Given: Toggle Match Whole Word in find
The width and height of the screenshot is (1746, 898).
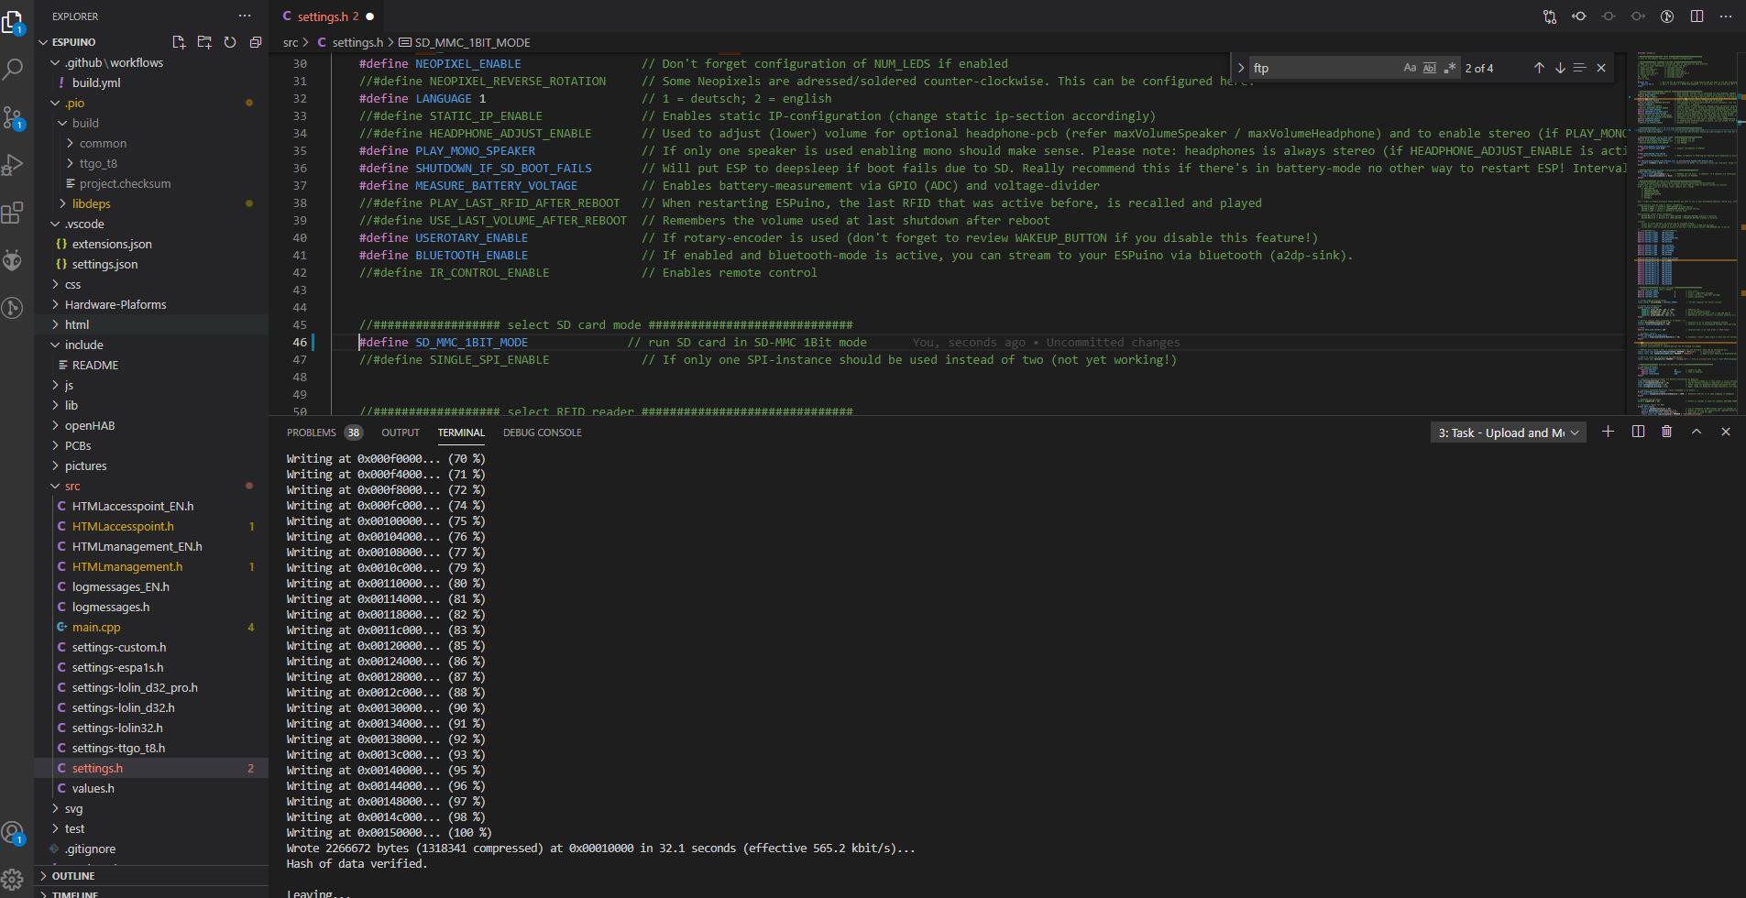Looking at the screenshot, I should coord(1429,68).
